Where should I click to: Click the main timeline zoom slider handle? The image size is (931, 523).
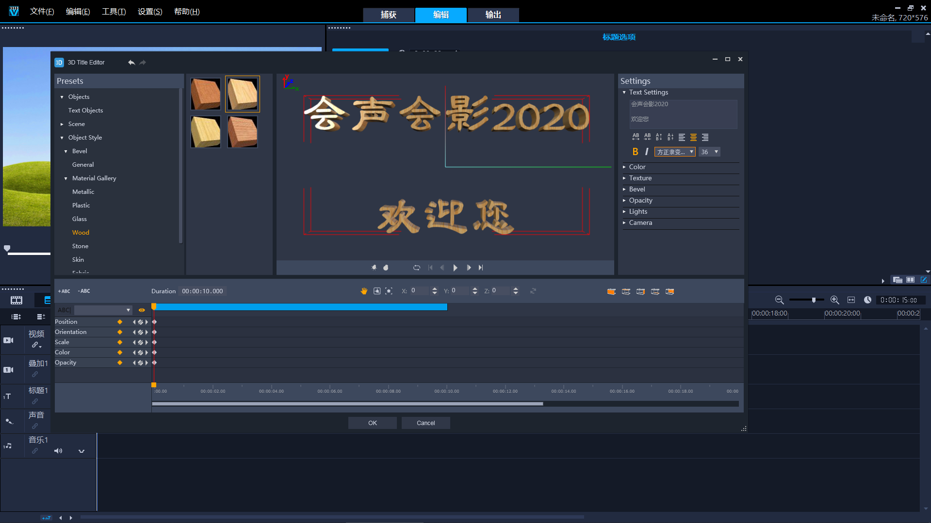[814, 300]
